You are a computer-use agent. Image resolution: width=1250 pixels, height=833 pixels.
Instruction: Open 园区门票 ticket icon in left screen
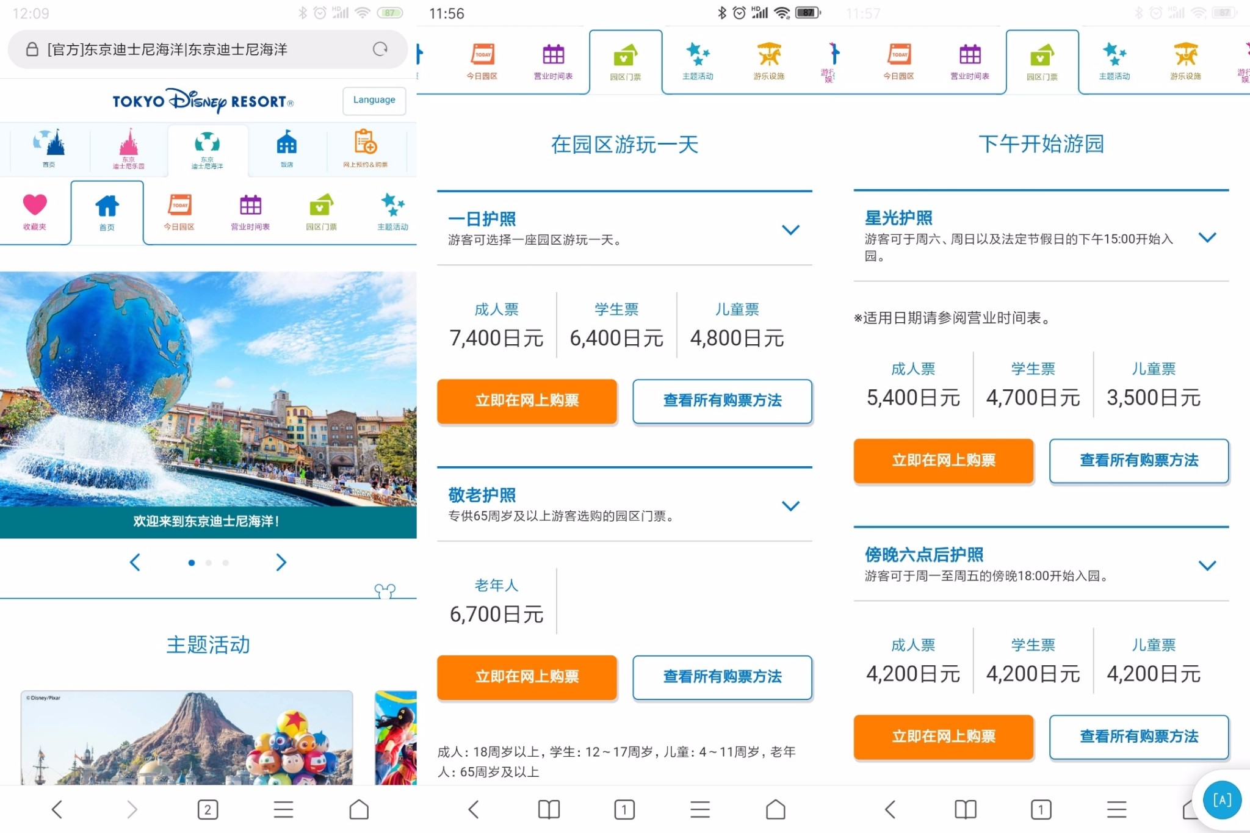(x=322, y=211)
